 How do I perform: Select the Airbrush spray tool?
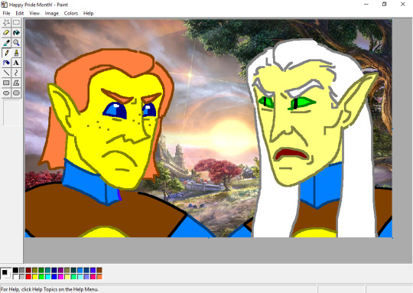coord(6,63)
